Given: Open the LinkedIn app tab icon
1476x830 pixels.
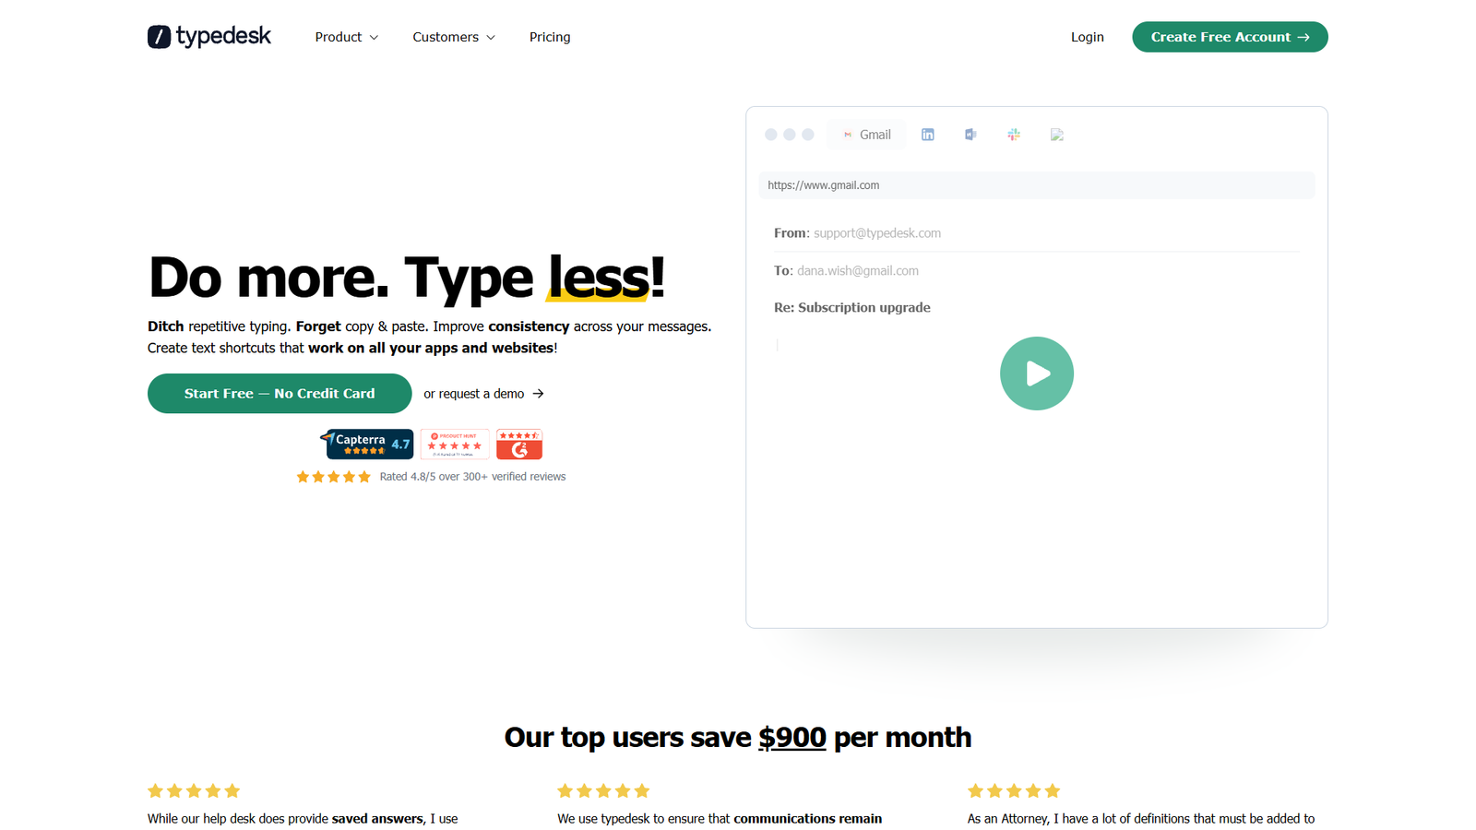Looking at the screenshot, I should pos(928,135).
